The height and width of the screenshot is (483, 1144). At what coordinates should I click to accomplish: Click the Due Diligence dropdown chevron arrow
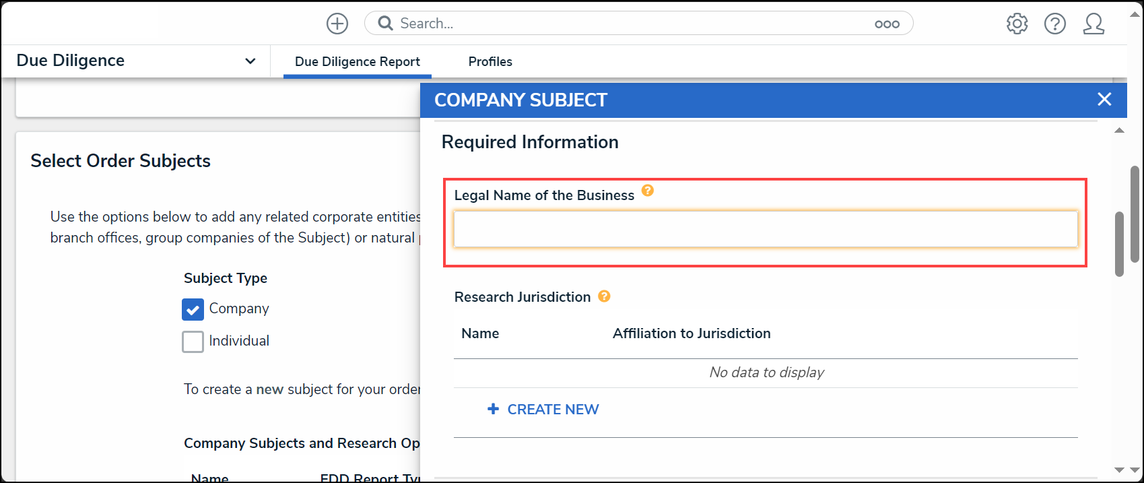[x=250, y=61]
